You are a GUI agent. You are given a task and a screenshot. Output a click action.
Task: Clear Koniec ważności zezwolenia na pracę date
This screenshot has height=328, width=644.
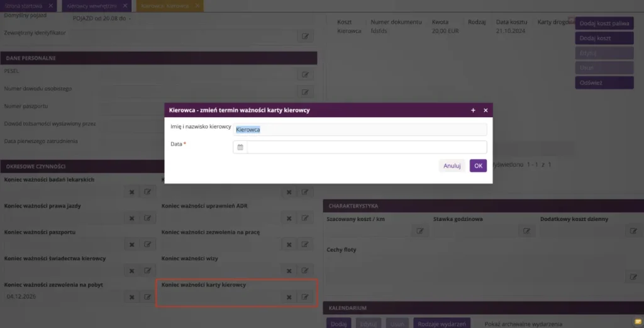click(x=289, y=244)
